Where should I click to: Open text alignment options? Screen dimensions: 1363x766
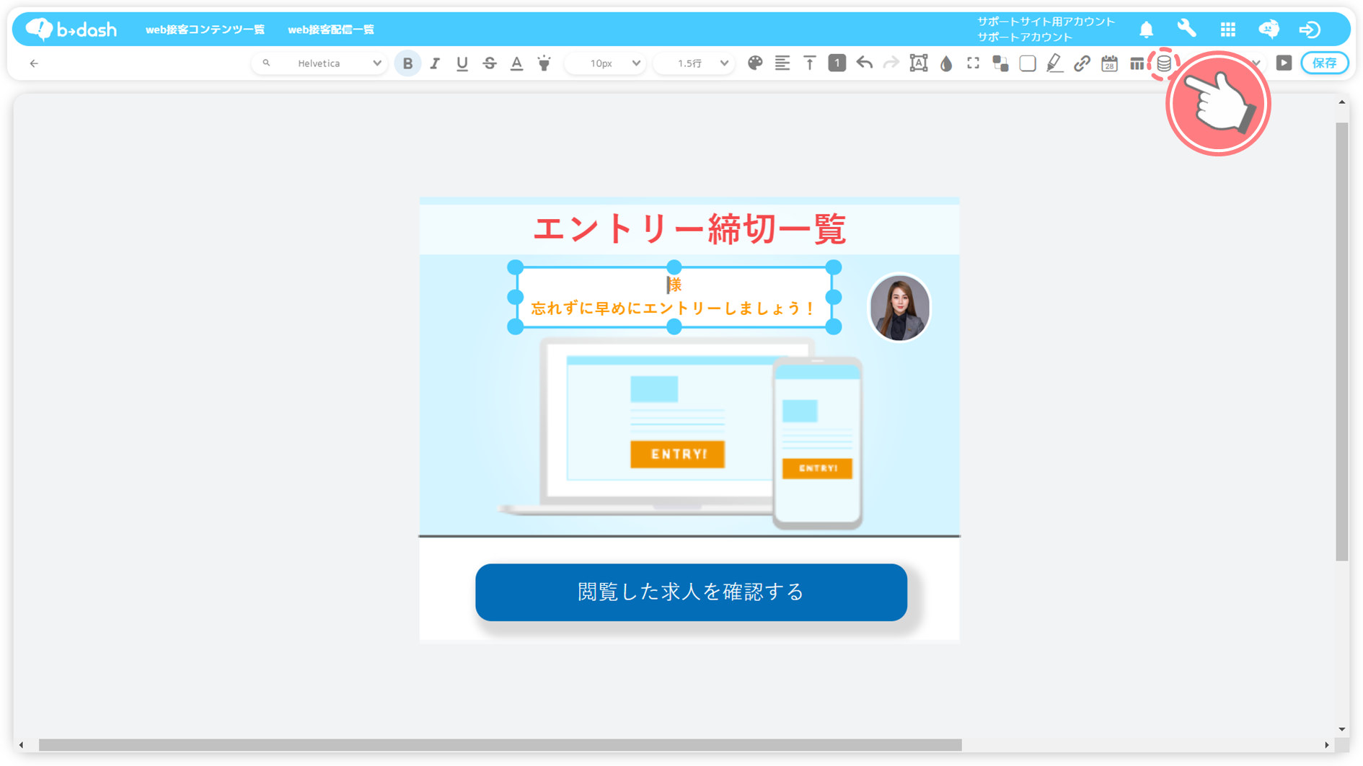(782, 63)
